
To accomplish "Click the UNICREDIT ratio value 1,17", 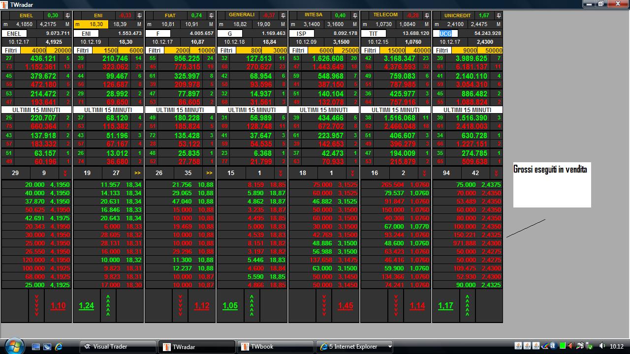I will click(445, 306).
